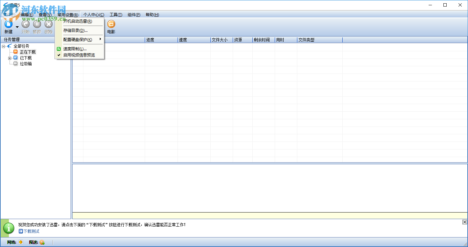This screenshot has height=247, width=468.
Task: Close the 常用设置(R) menu header
Action: pyautogui.click(x=68, y=15)
